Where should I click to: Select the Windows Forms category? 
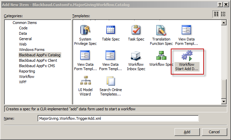pyautogui.click(x=32, y=50)
